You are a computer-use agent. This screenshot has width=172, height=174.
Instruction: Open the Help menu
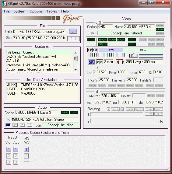[65, 11]
